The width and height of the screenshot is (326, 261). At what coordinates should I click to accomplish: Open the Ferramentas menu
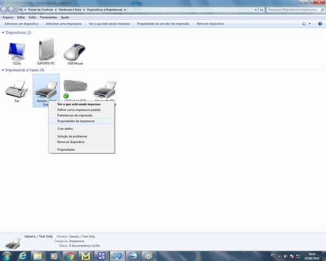48,17
